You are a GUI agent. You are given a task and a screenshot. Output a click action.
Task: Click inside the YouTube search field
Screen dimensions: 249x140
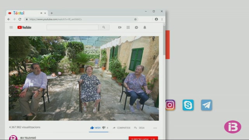pyautogui.click(x=73, y=27)
